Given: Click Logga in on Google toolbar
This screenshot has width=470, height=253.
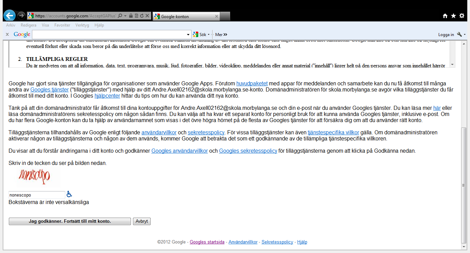Looking at the screenshot, I should tap(446, 34).
